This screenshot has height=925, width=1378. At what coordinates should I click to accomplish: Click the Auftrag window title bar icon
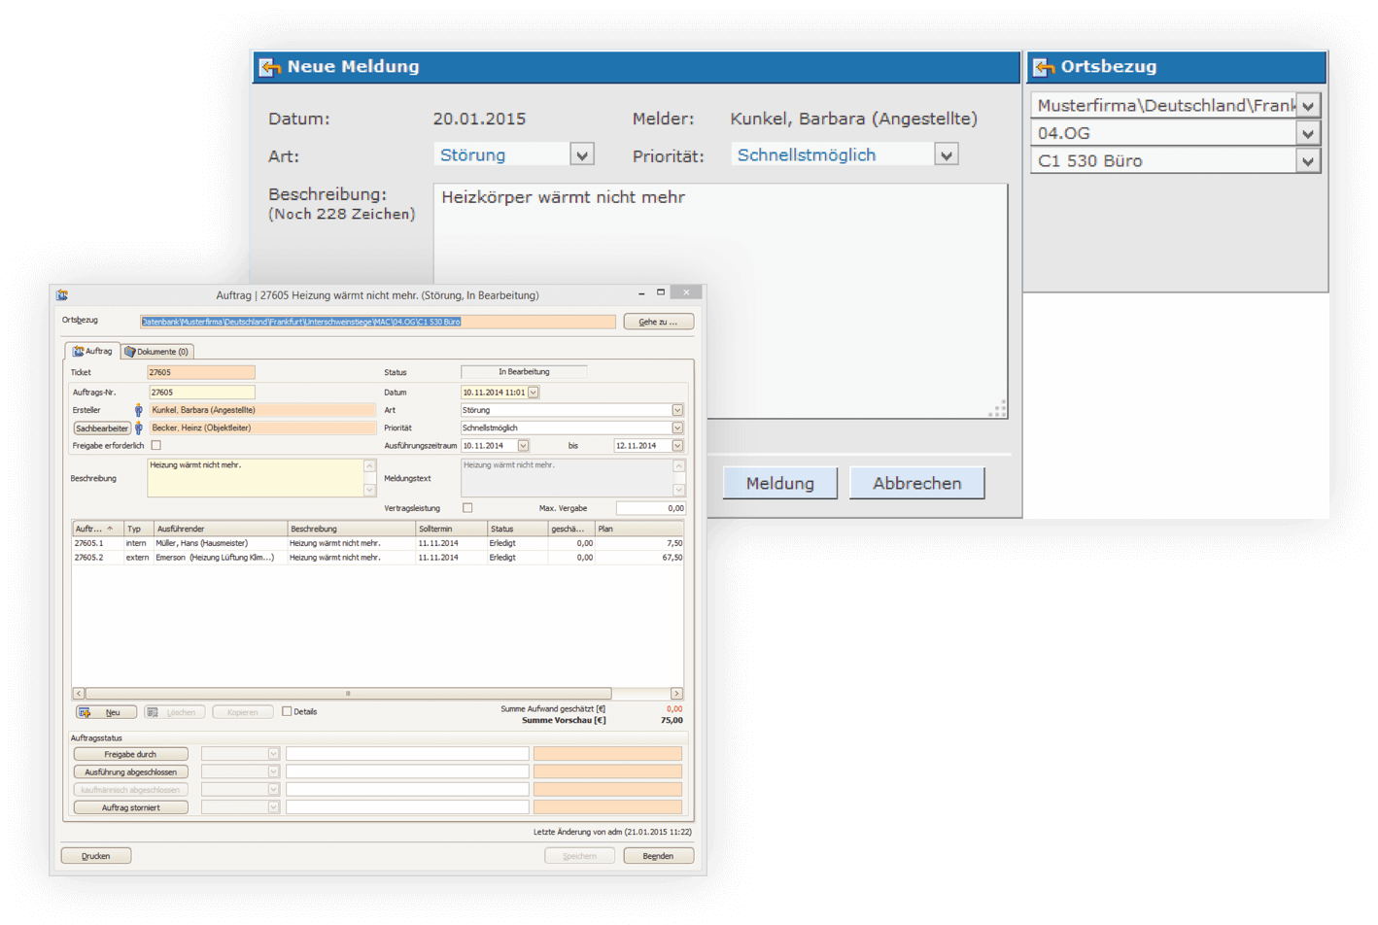[x=62, y=294]
